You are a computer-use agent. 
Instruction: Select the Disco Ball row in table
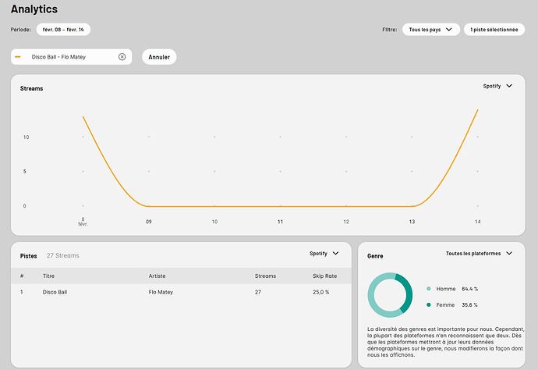(55, 292)
